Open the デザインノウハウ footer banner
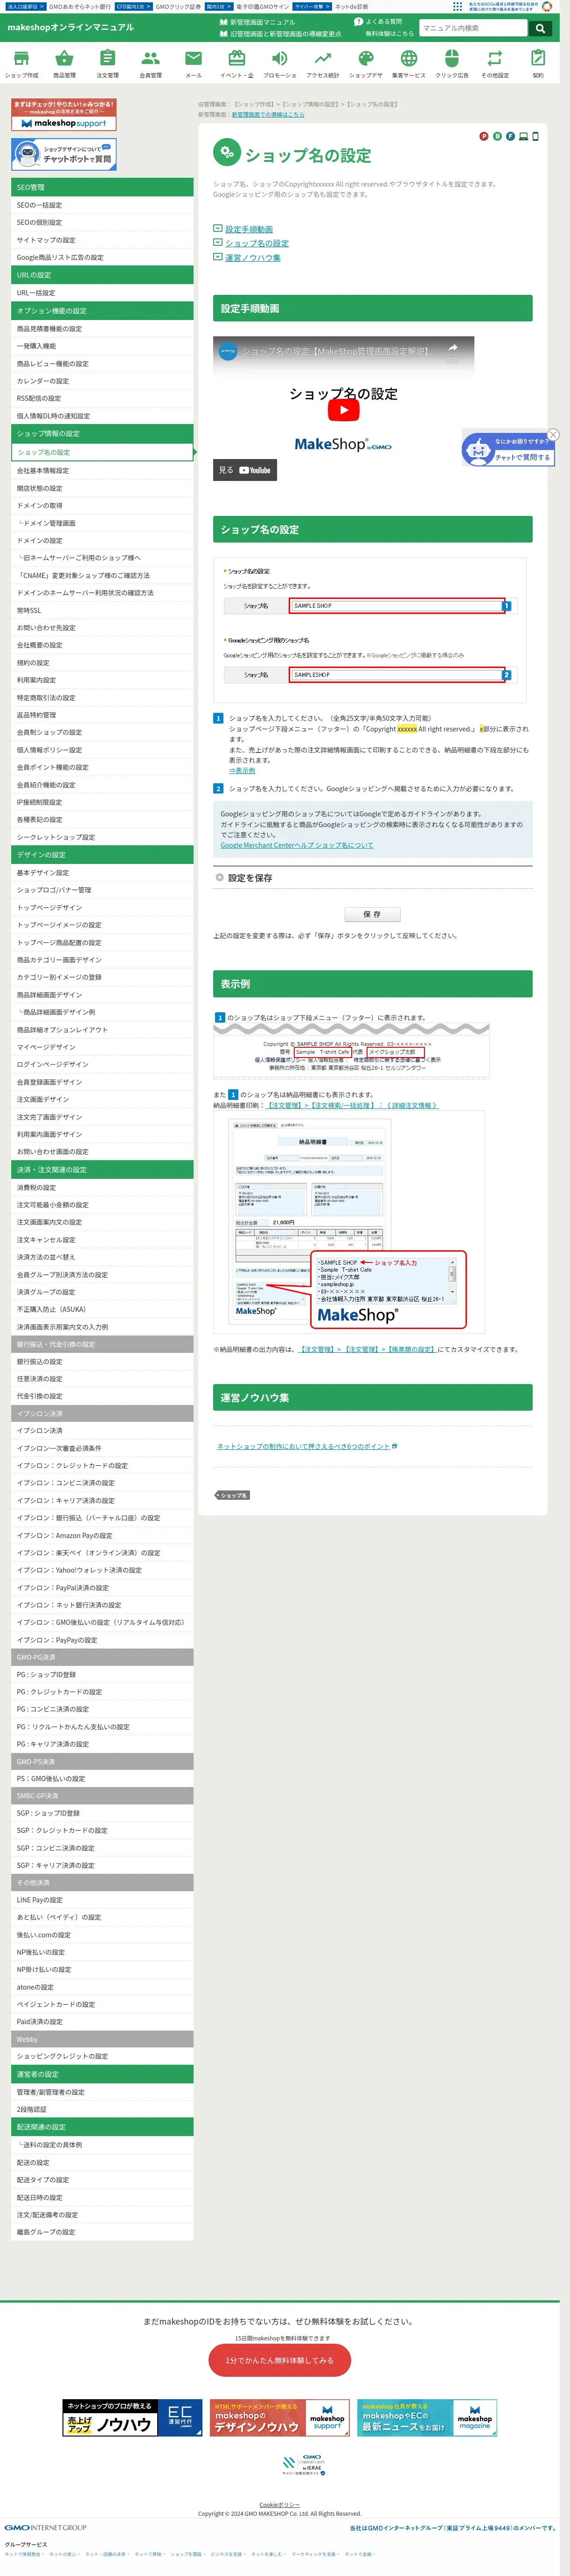 coord(280,2418)
